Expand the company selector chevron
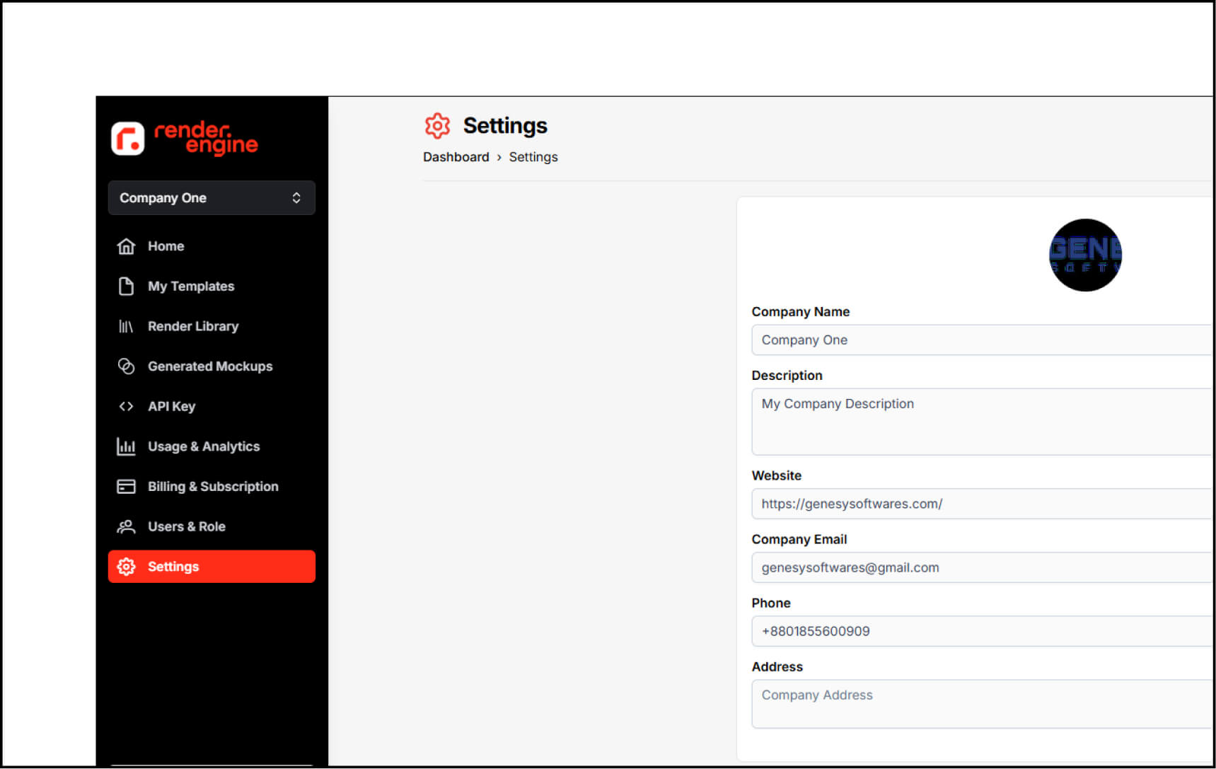The height and width of the screenshot is (769, 1216). 296,197
